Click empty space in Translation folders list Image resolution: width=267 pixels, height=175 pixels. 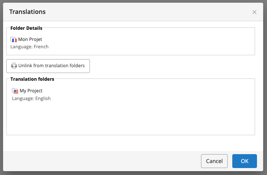[131, 118]
